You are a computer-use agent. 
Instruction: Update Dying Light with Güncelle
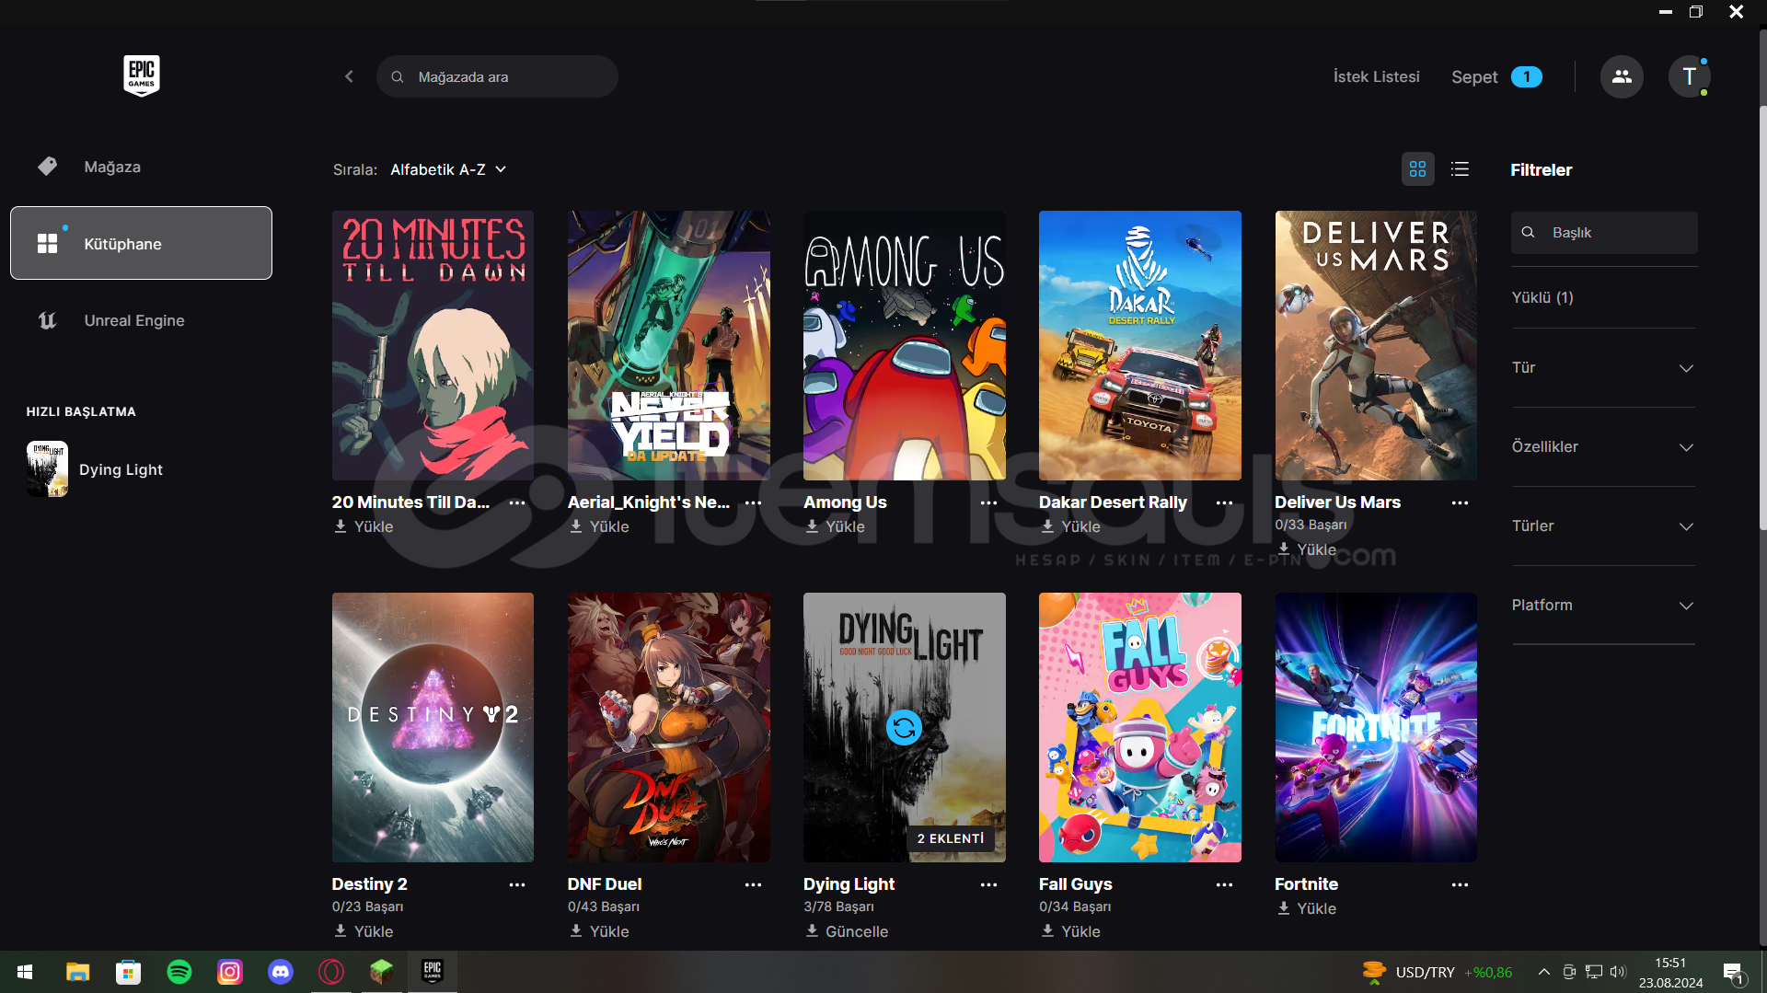(847, 931)
